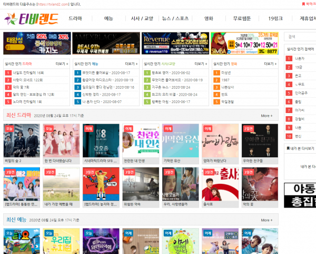Open 나 혼자 산다 2020-08-07 entry
The image size is (316, 254).
tap(102, 102)
